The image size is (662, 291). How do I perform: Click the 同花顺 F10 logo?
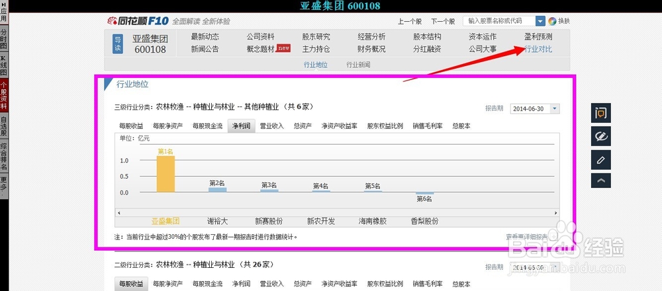point(138,21)
